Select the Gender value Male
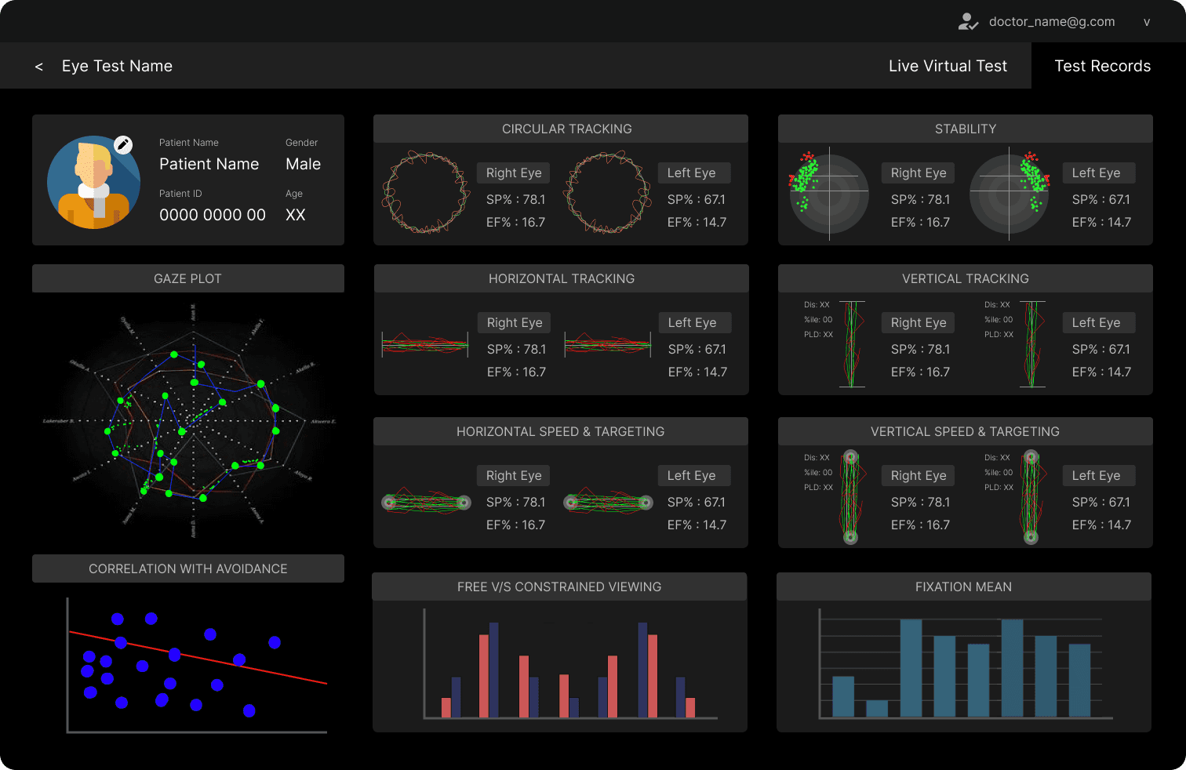Image resolution: width=1186 pixels, height=770 pixels. (303, 164)
